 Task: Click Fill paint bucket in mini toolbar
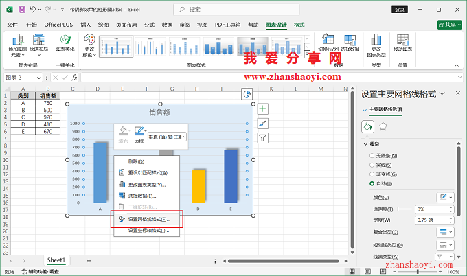(x=124, y=130)
